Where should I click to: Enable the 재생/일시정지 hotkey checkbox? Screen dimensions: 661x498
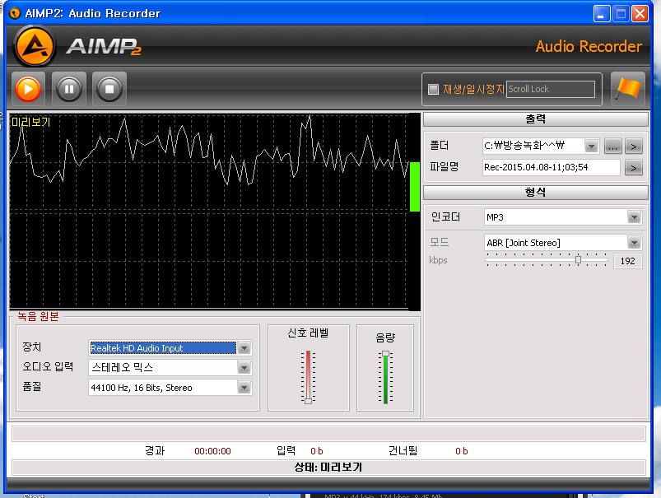(x=434, y=89)
